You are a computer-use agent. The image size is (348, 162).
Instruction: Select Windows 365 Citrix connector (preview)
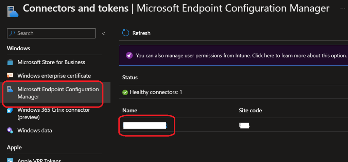pyautogui.click(x=54, y=113)
